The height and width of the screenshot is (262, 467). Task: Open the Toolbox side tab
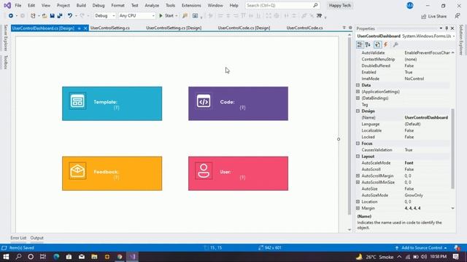pyautogui.click(x=5, y=62)
